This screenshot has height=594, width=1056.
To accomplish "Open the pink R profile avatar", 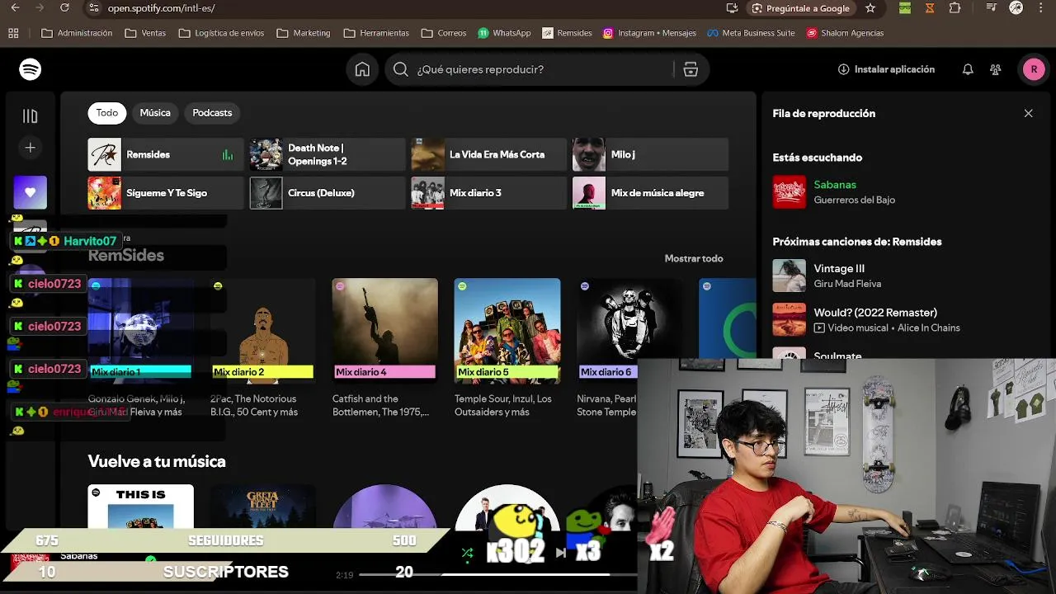I will [x=1034, y=69].
